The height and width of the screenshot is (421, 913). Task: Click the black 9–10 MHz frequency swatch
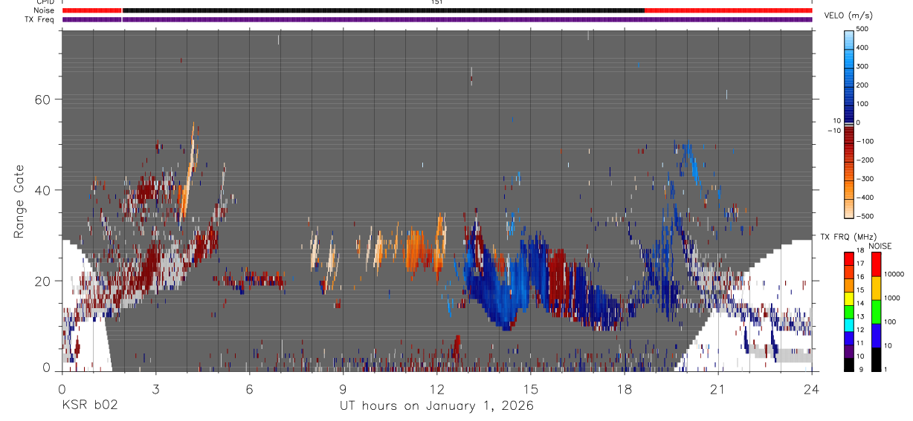(849, 365)
